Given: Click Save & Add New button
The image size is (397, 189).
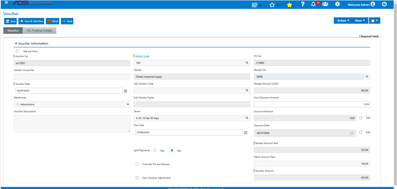Looking at the screenshot, I should (32, 21).
